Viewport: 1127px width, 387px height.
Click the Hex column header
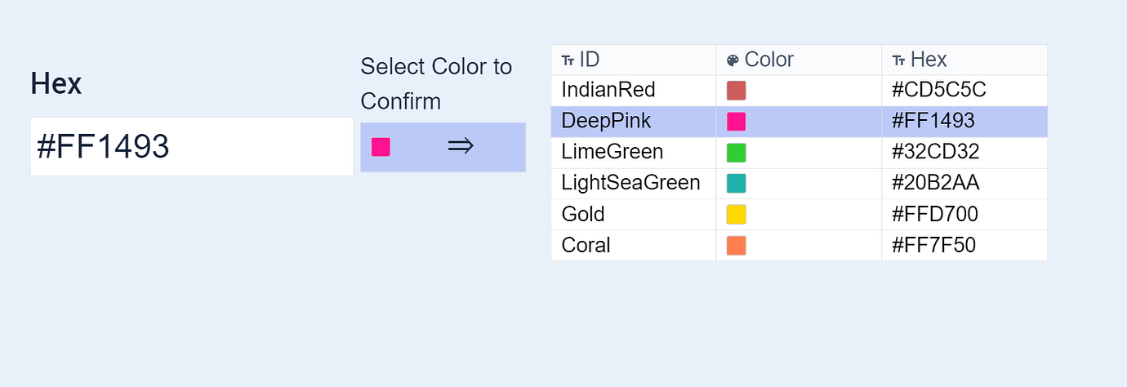pos(929,60)
